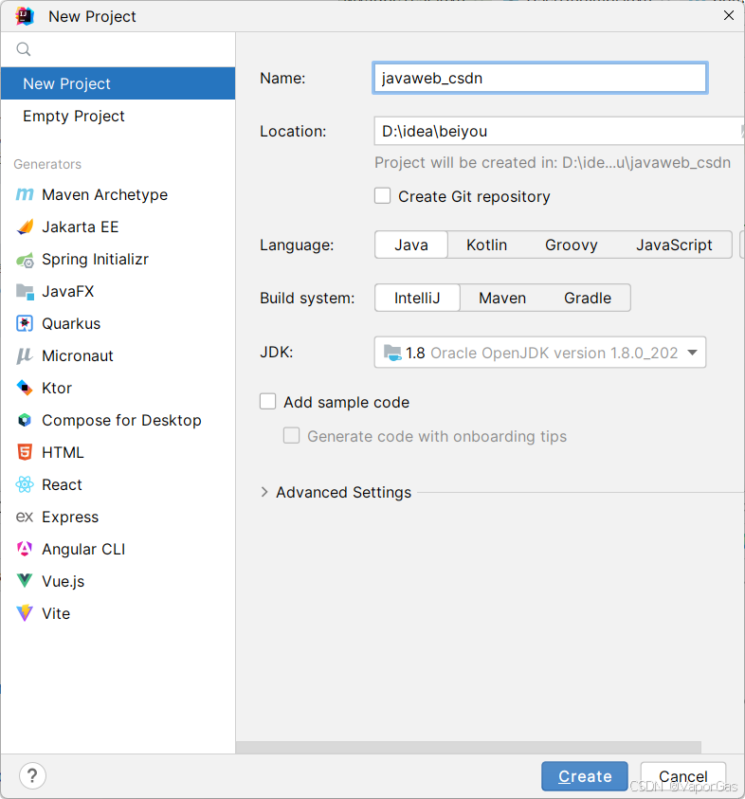745x799 pixels.
Task: Click the React atom icon
Action: 25,484
